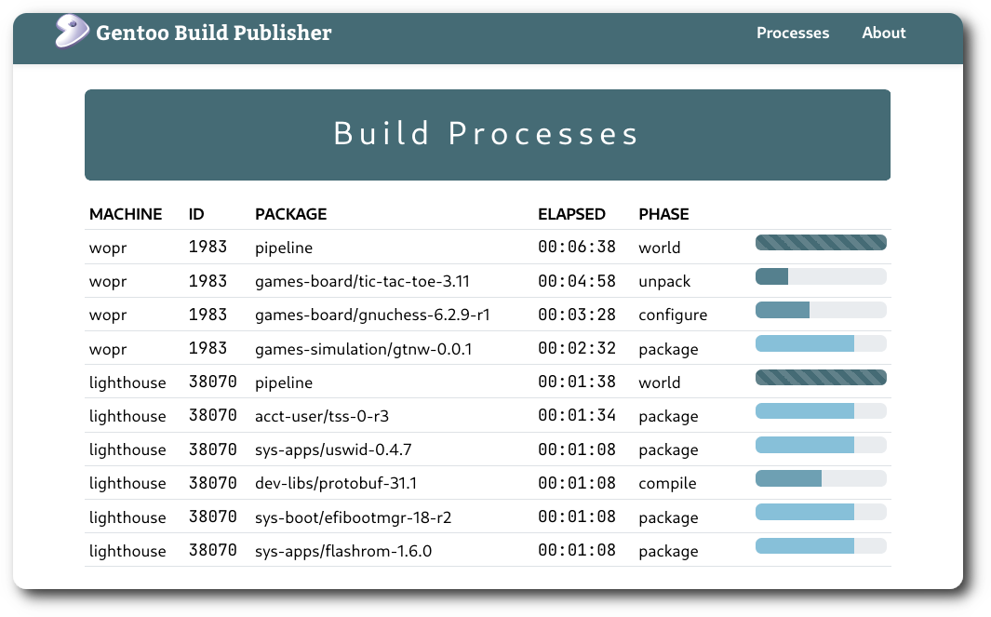Screen dimensions: 991x617
Task: Click elapsed time 00:03:28
Action: click(576, 315)
